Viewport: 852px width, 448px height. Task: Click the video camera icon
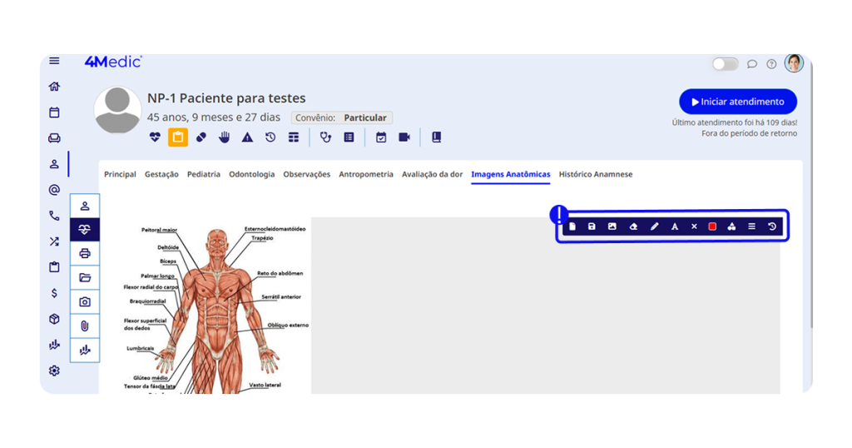tap(404, 137)
